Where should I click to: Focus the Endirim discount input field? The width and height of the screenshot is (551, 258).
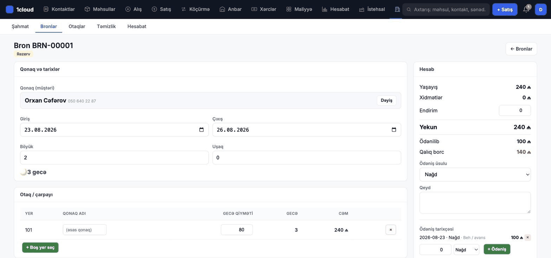pos(515,111)
